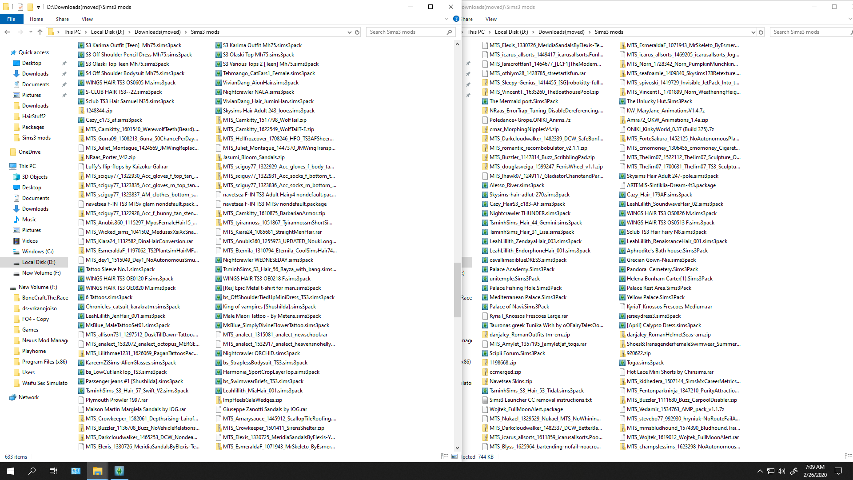Switch to File Explorer taskbar button

97,471
